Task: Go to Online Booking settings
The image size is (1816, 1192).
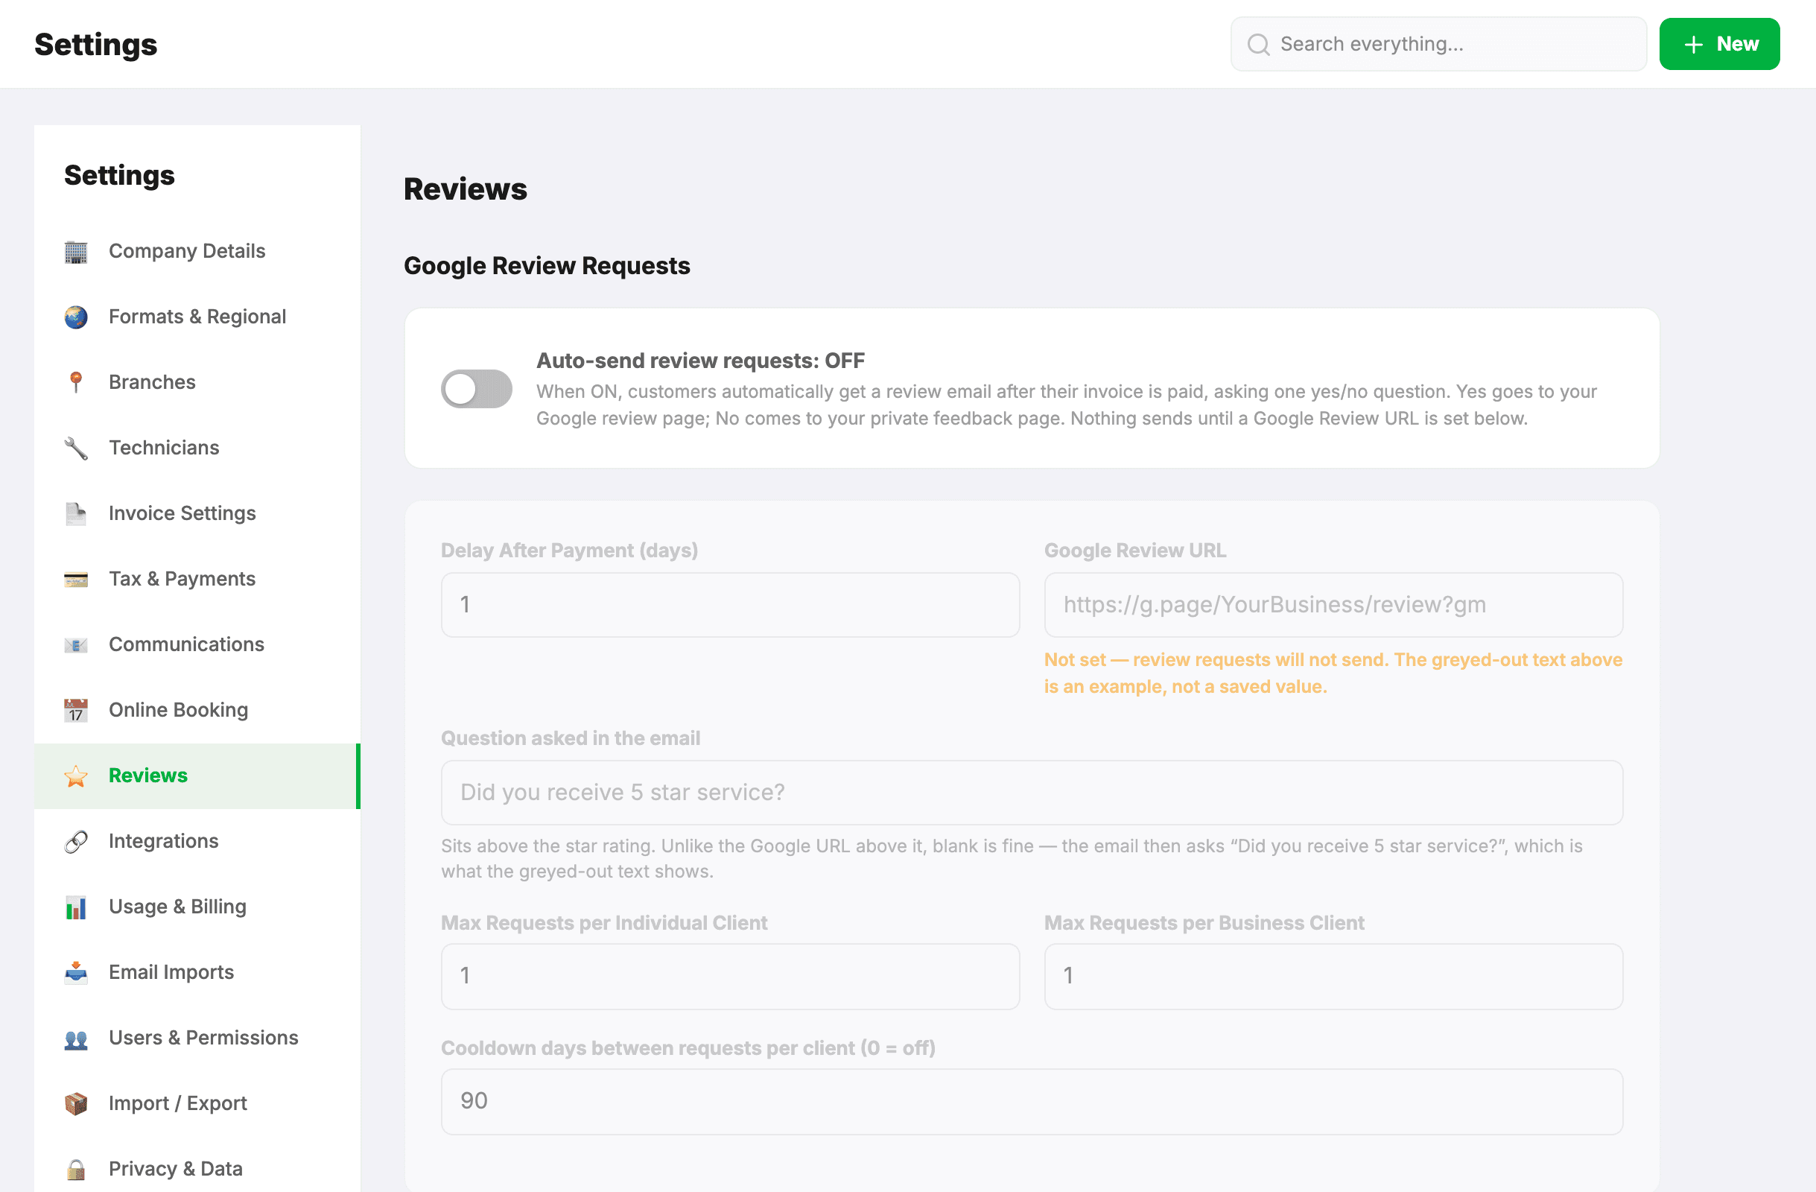Action: click(197, 711)
